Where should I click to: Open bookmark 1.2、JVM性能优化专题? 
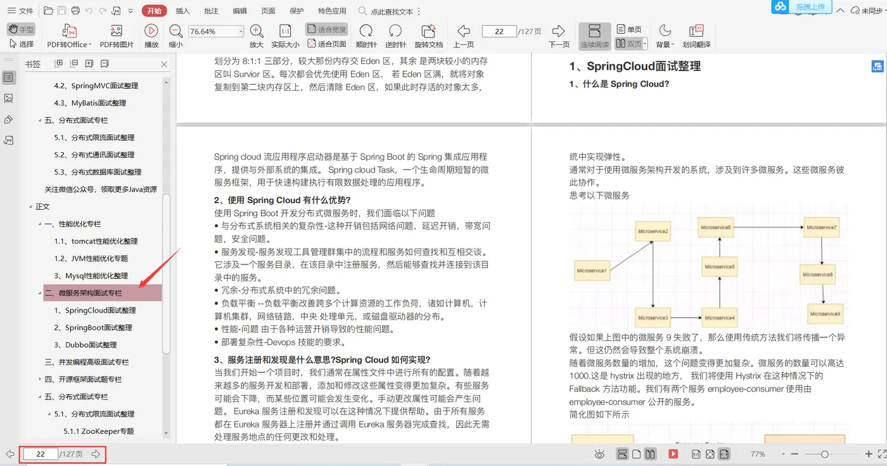point(91,259)
